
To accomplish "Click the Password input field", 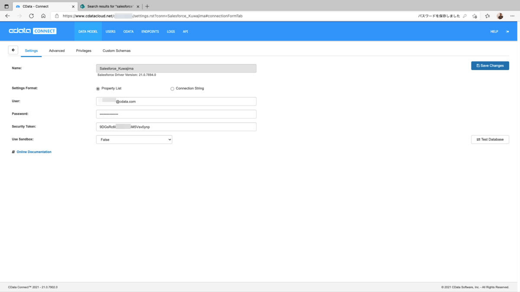I will point(176,114).
